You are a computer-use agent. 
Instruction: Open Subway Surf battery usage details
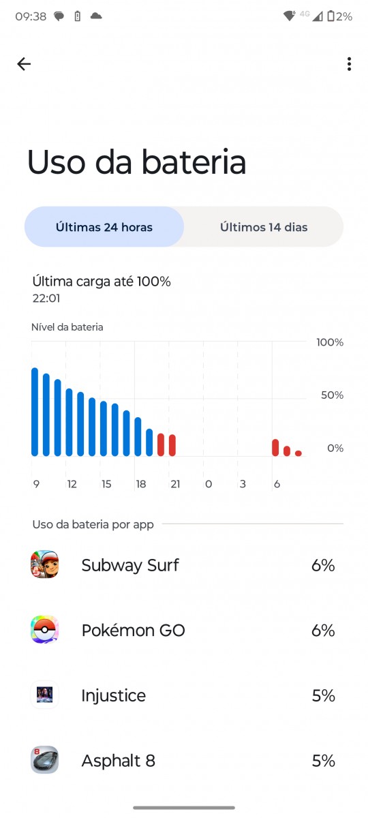click(x=184, y=565)
